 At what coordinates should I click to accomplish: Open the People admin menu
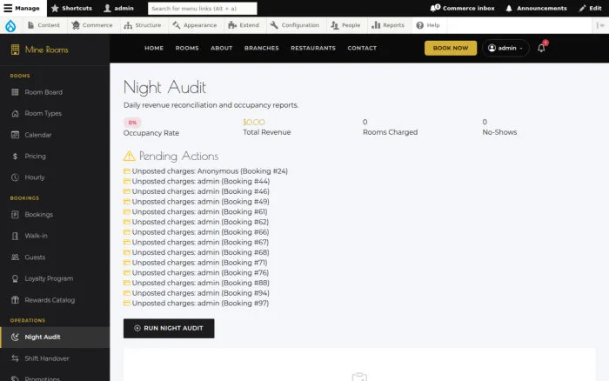pyautogui.click(x=345, y=25)
